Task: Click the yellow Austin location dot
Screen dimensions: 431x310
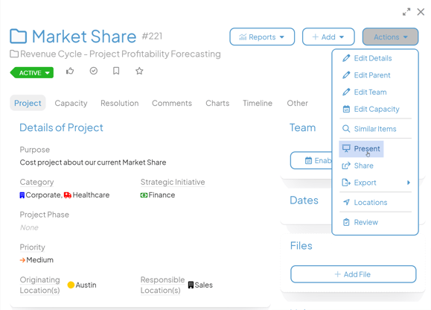Action: click(71, 285)
